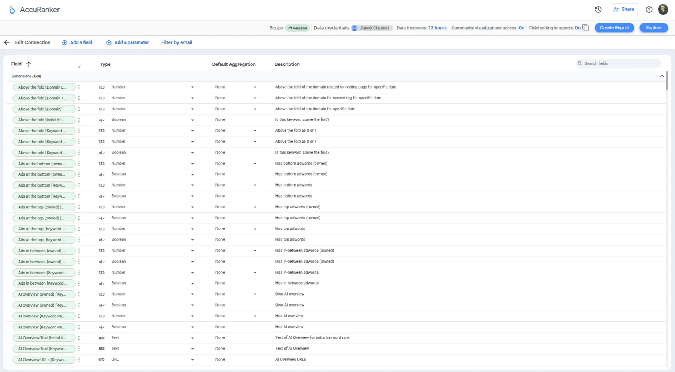Open Type dropdown for Above the fold [Domain]

click(192, 109)
